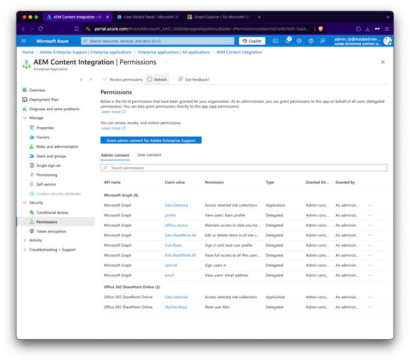Open more options for MyFiles.Read row
Screen dimensions: 410x361
370,307
